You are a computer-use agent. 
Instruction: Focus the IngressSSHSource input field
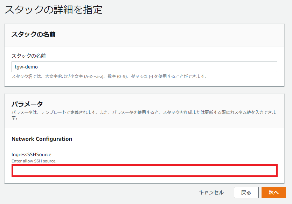(145, 170)
